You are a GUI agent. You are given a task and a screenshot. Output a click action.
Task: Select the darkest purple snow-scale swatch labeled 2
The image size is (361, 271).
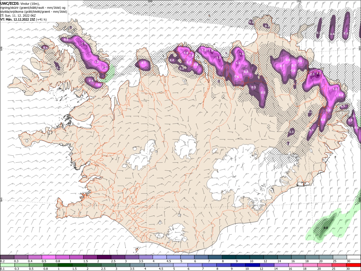[104, 257]
